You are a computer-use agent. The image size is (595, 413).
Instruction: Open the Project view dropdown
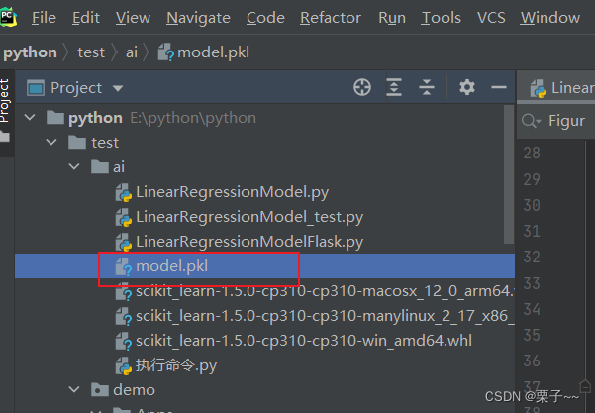[118, 88]
